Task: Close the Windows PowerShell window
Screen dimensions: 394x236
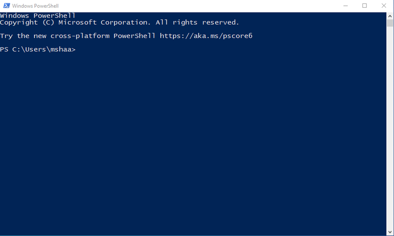Action: click(383, 6)
